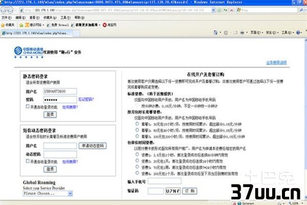Click the Print icon in the command bar
This screenshot has height=205, width=307.
click(x=242, y=33)
